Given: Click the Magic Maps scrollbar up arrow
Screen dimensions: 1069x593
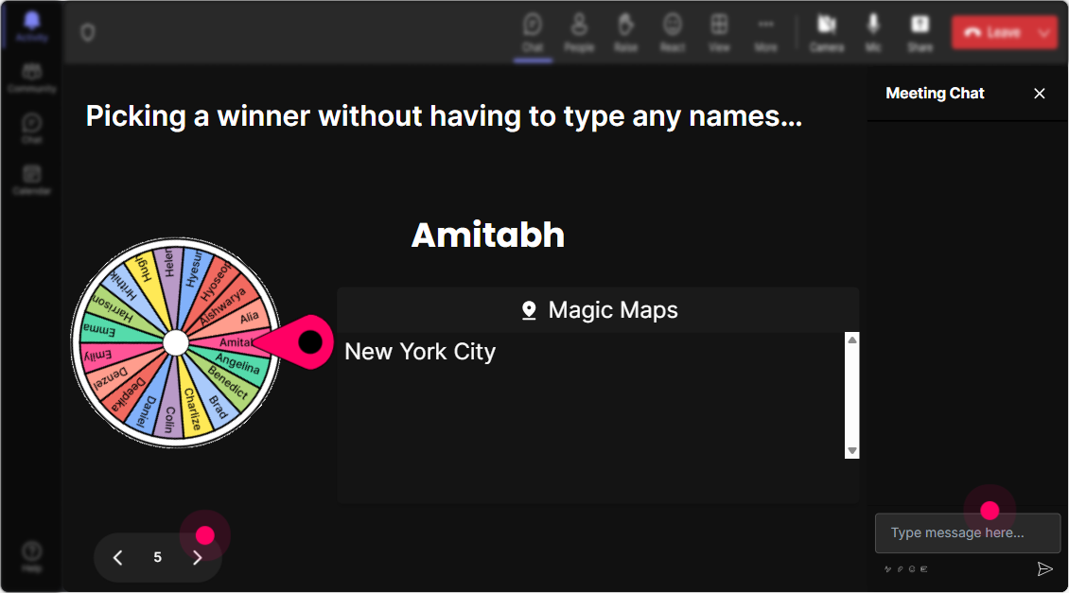Looking at the screenshot, I should pyautogui.click(x=851, y=340).
